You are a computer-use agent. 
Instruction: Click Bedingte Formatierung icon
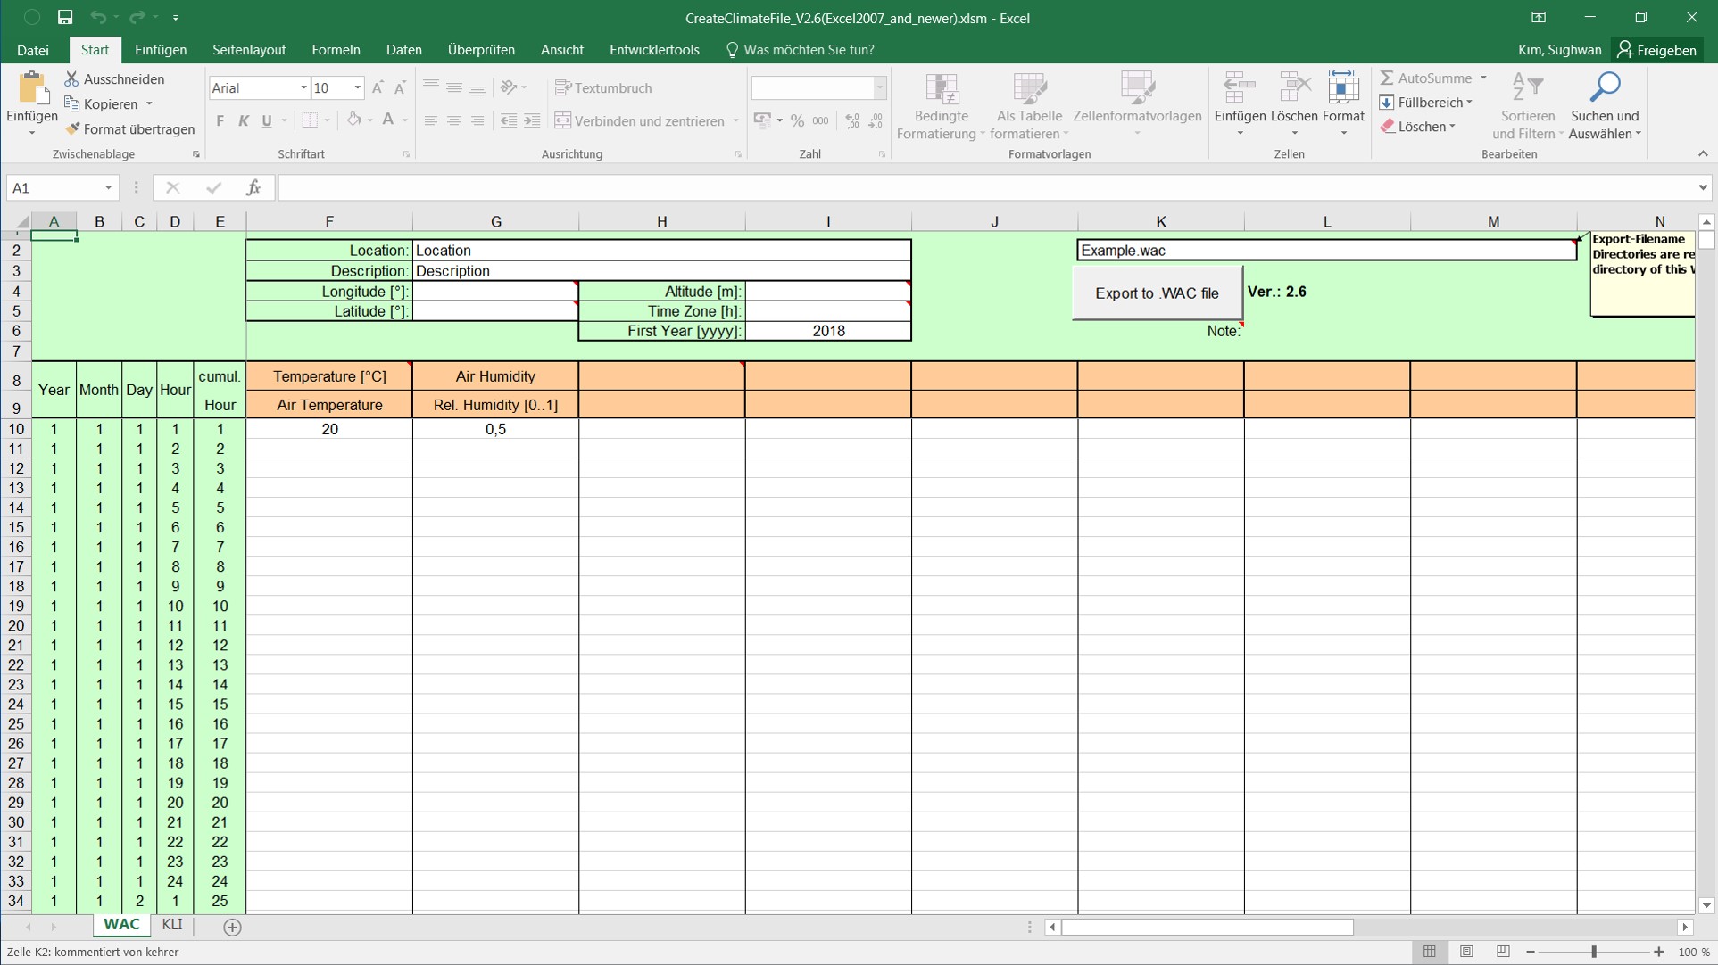tap(941, 89)
